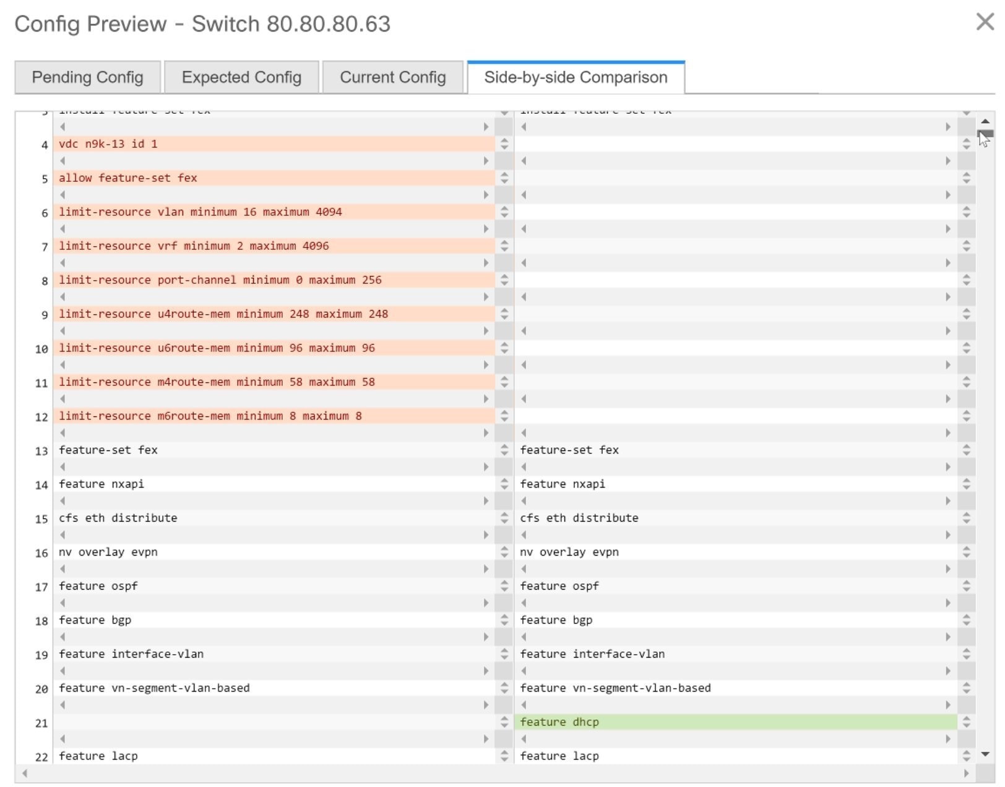Click the right arrow of line 13's horizontal scrollbar

click(486, 467)
